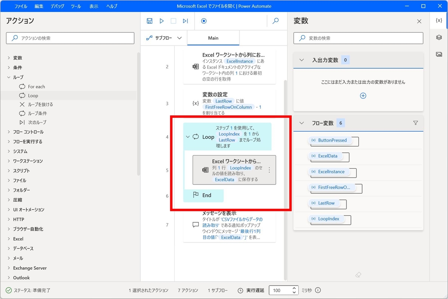Focus the variable search box
The image size is (448, 299).
358,38
